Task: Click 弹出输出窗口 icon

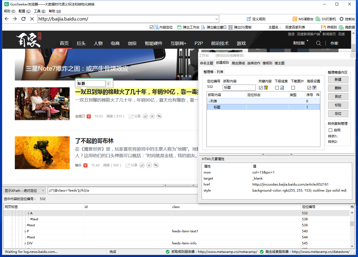Action: coord(203,27)
